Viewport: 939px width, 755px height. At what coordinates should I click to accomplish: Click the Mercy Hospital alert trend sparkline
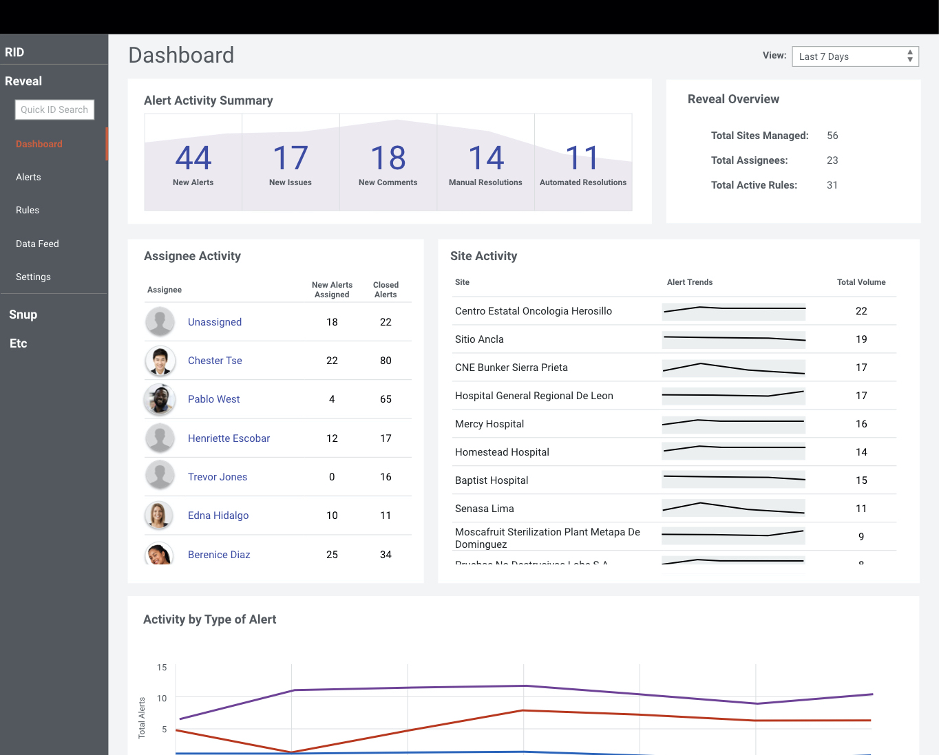pos(733,424)
